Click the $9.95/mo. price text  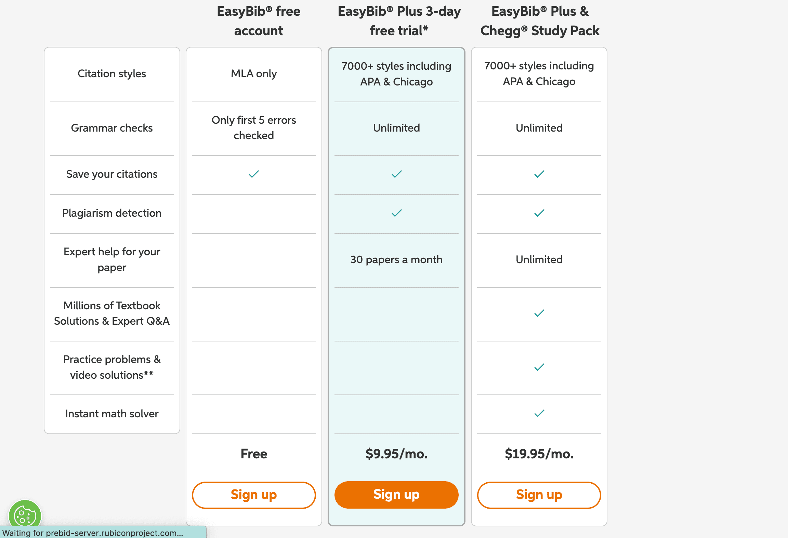click(x=396, y=454)
